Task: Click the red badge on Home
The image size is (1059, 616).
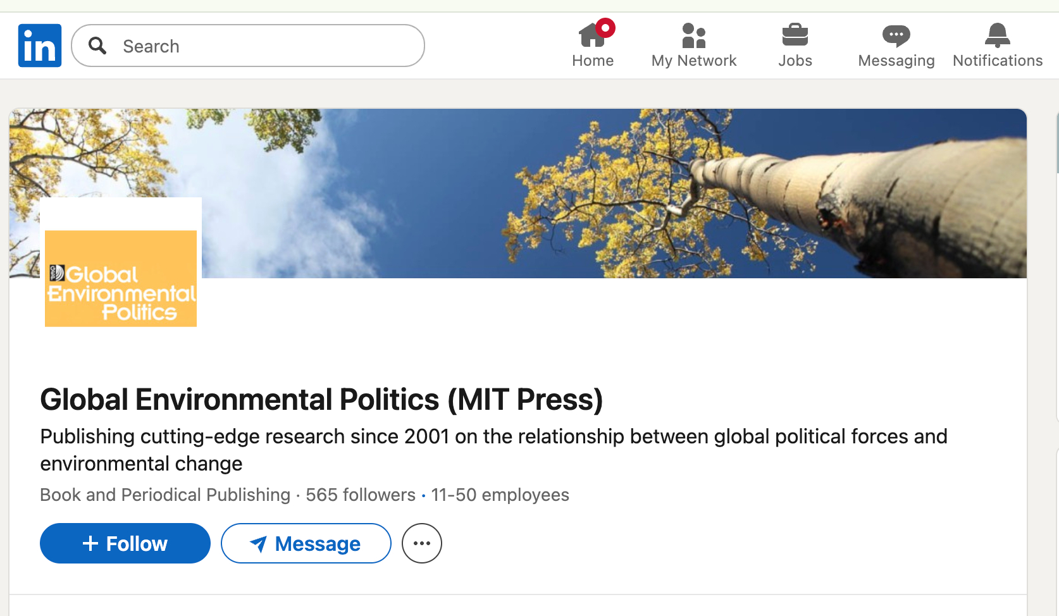Action: [605, 28]
